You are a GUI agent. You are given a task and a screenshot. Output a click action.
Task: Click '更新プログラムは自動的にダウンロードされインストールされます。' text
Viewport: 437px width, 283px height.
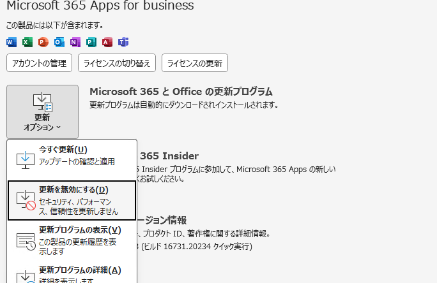(184, 105)
